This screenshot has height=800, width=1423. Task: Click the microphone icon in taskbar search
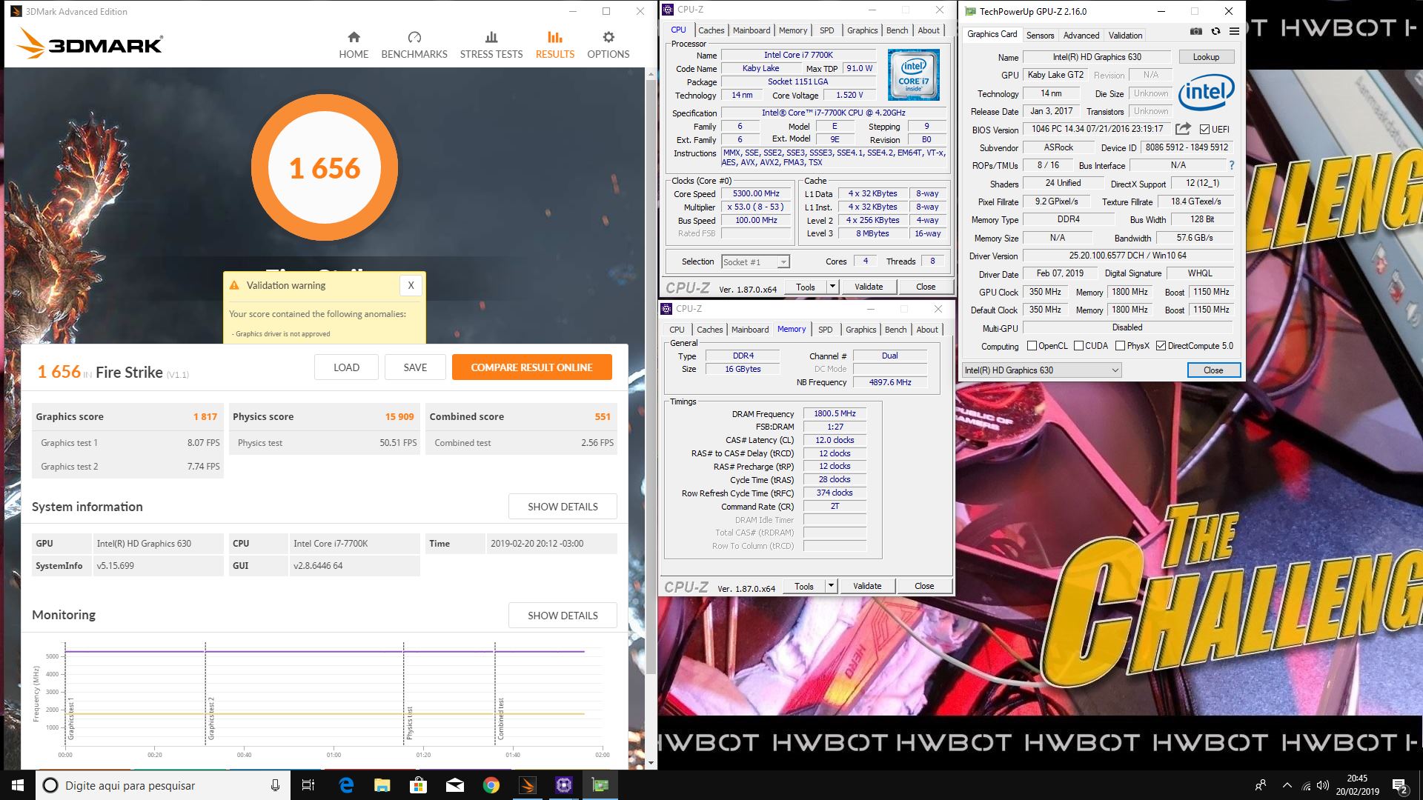coord(275,785)
